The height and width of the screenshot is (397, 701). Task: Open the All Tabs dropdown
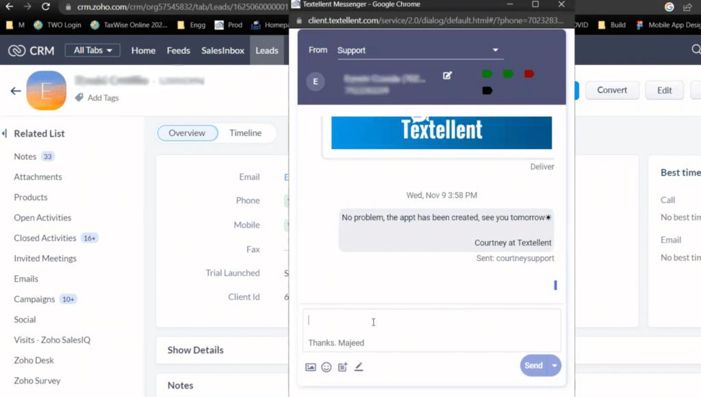[x=91, y=50]
